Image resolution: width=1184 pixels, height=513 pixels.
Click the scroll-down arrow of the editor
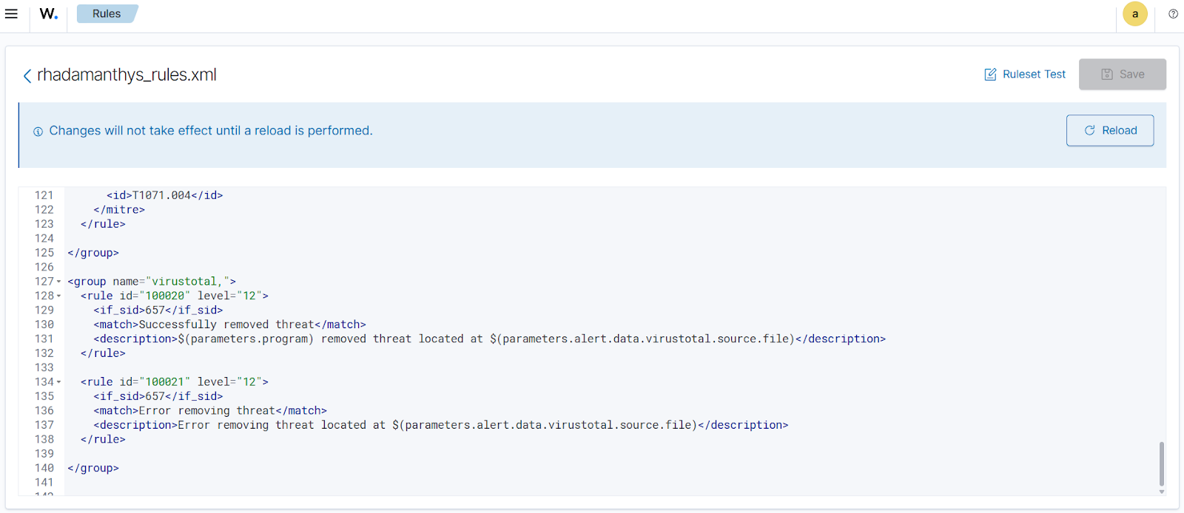pyautogui.click(x=1161, y=492)
